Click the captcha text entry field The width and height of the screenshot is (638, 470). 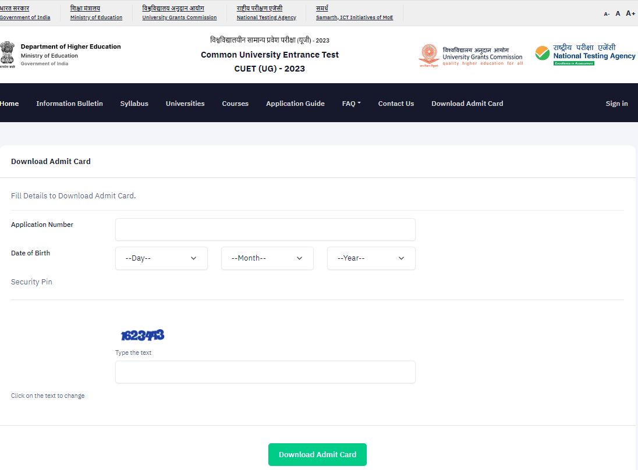click(x=265, y=372)
